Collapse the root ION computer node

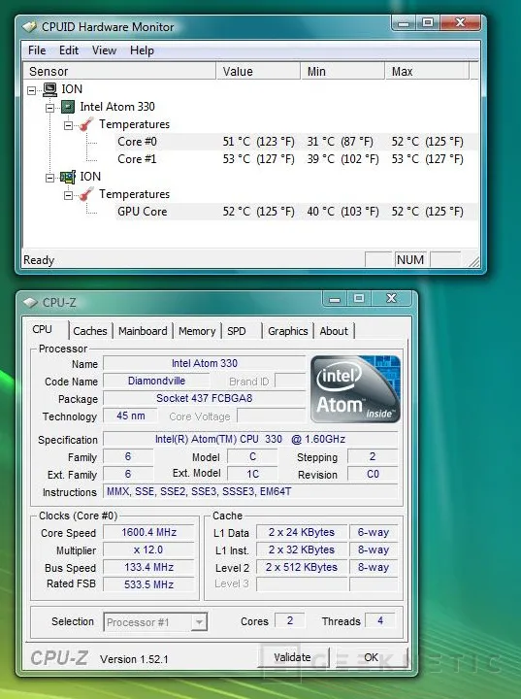(31, 90)
